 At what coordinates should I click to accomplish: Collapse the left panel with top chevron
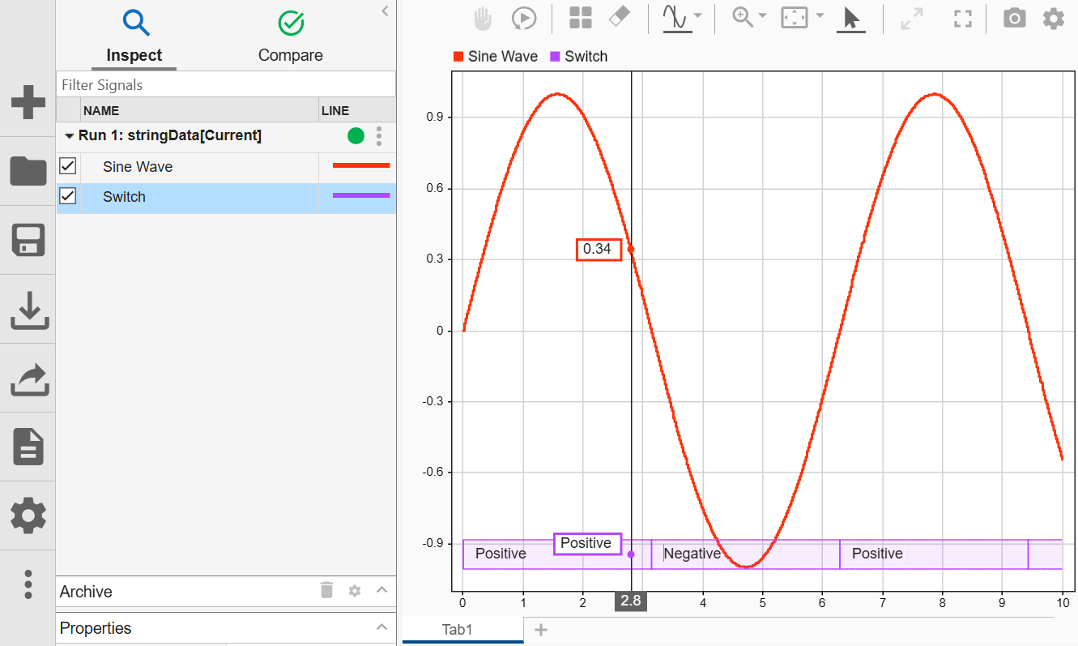pyautogui.click(x=386, y=11)
